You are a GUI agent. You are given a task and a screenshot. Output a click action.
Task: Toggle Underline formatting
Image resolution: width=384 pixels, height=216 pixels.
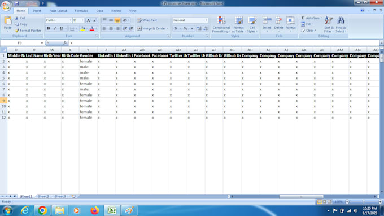[61, 29]
